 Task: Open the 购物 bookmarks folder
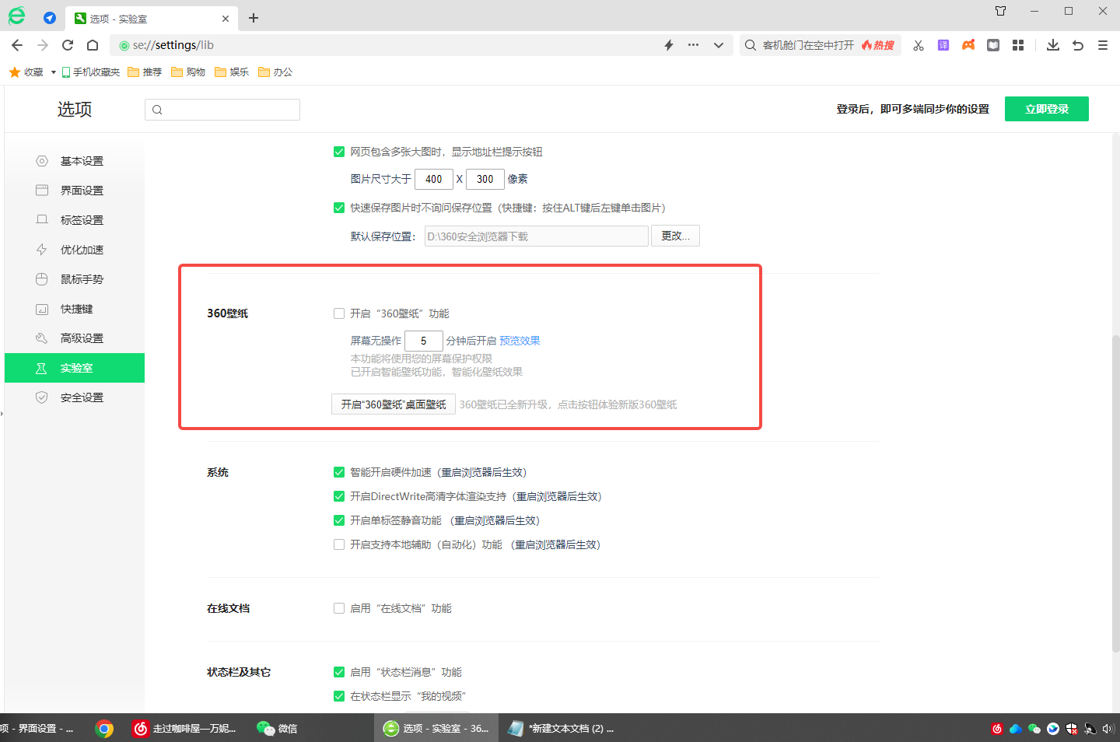188,72
